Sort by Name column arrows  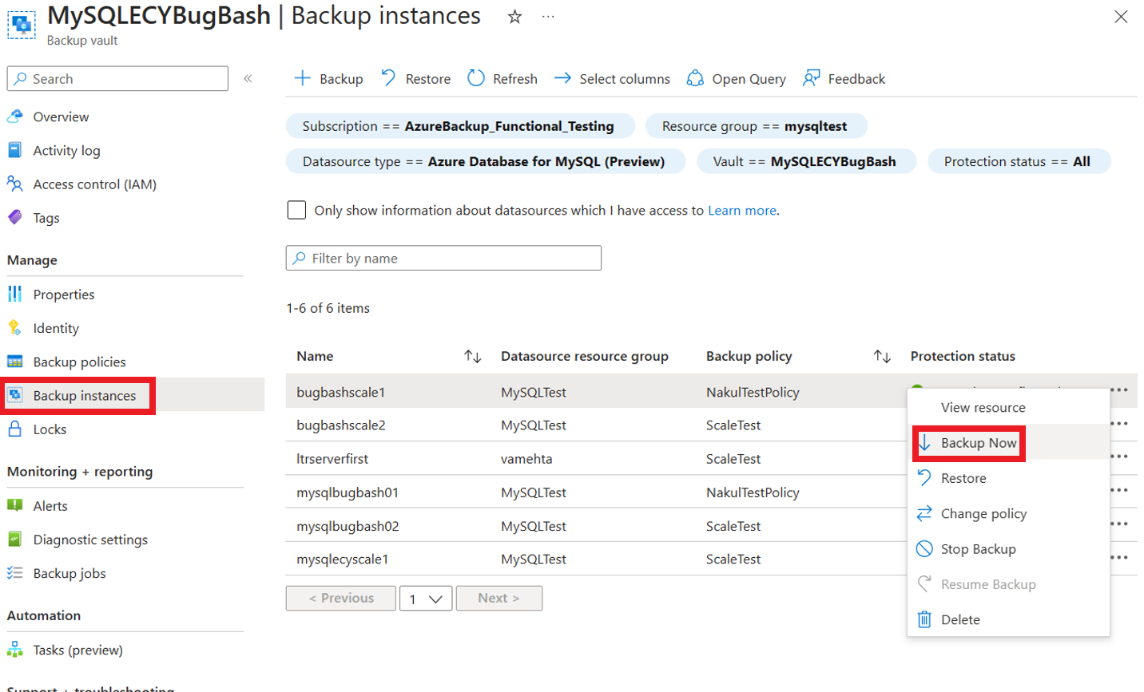tap(473, 357)
